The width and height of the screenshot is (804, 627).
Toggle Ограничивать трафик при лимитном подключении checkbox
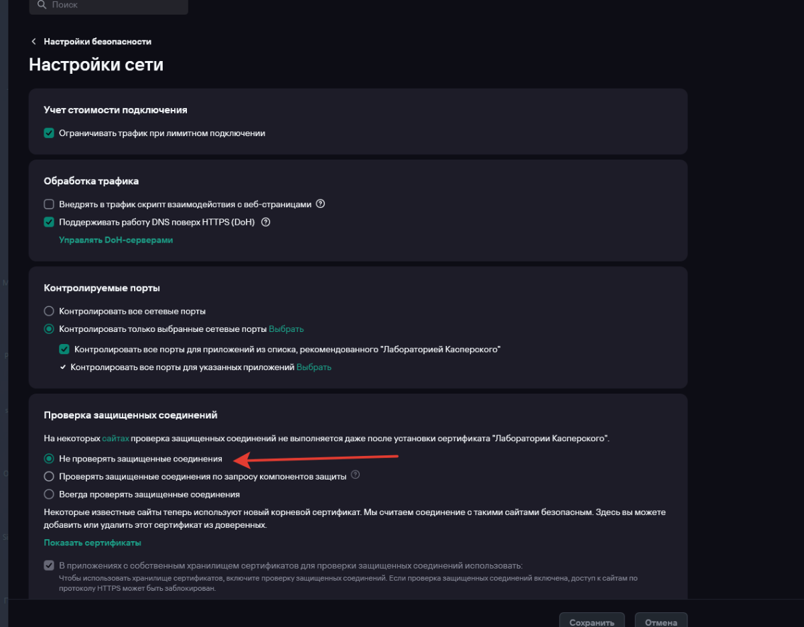click(x=49, y=133)
